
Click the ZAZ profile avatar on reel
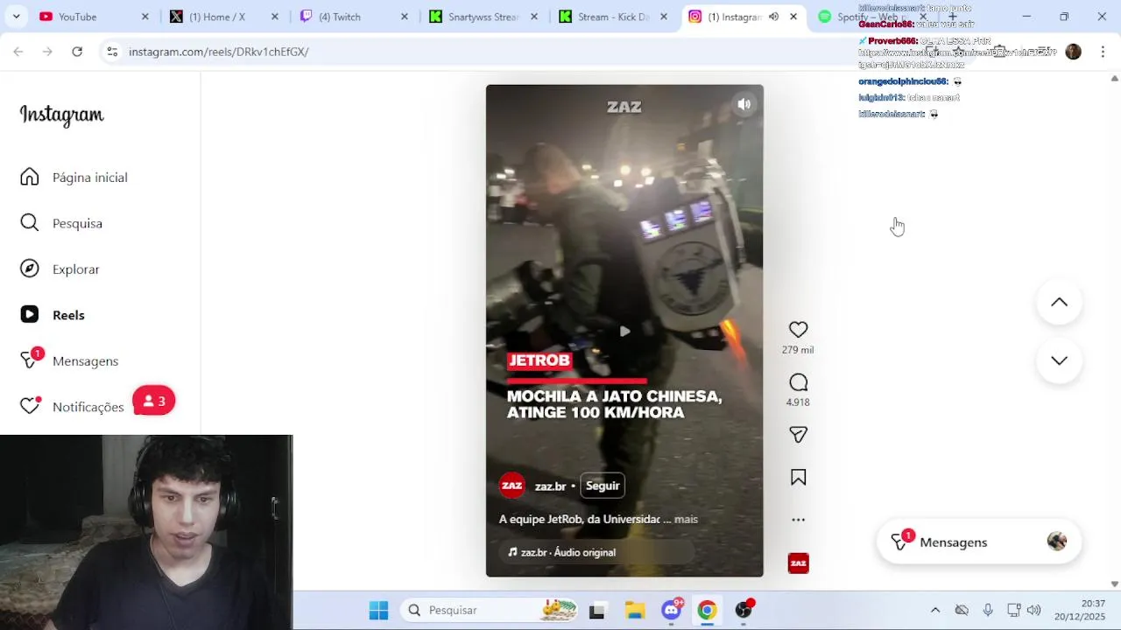pyautogui.click(x=511, y=486)
